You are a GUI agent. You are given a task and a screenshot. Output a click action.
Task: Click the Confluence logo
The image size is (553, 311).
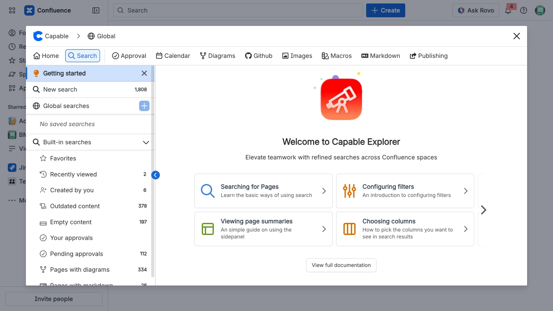[48, 10]
